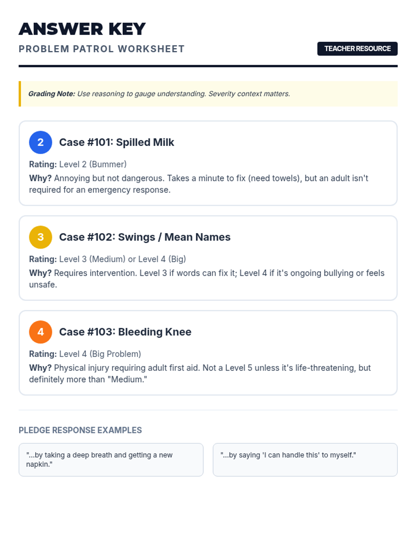Click the Level 4 (Big Problem) rating text
The height and width of the screenshot is (555, 416).
click(x=100, y=354)
